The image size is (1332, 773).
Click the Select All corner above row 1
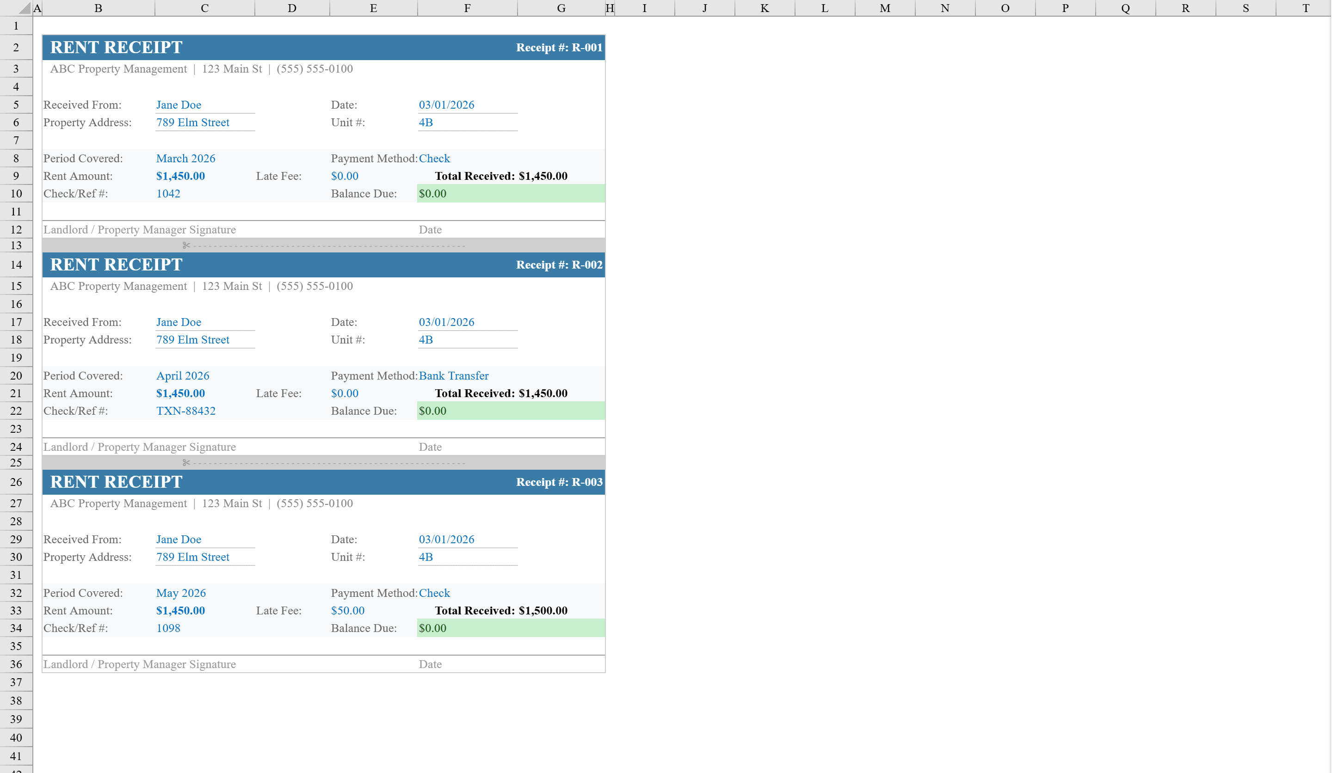(x=24, y=8)
